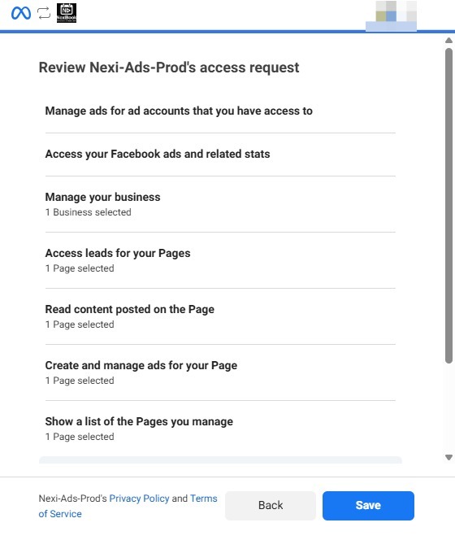Click the Meta infinity logo
Viewport: 455px width, 540px height.
[x=21, y=14]
